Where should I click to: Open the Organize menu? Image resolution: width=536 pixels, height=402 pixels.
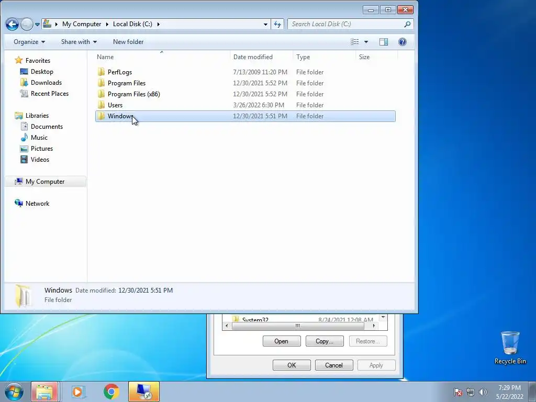click(29, 42)
